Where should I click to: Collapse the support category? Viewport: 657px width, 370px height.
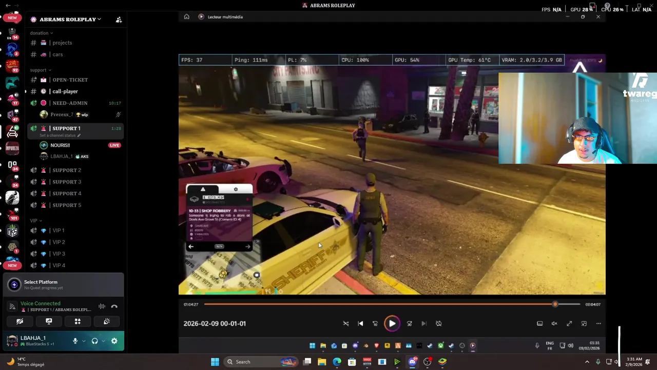point(40,70)
